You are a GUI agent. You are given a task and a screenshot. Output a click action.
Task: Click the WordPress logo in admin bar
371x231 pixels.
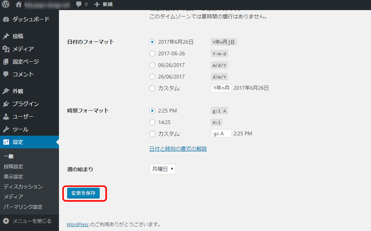[5, 5]
